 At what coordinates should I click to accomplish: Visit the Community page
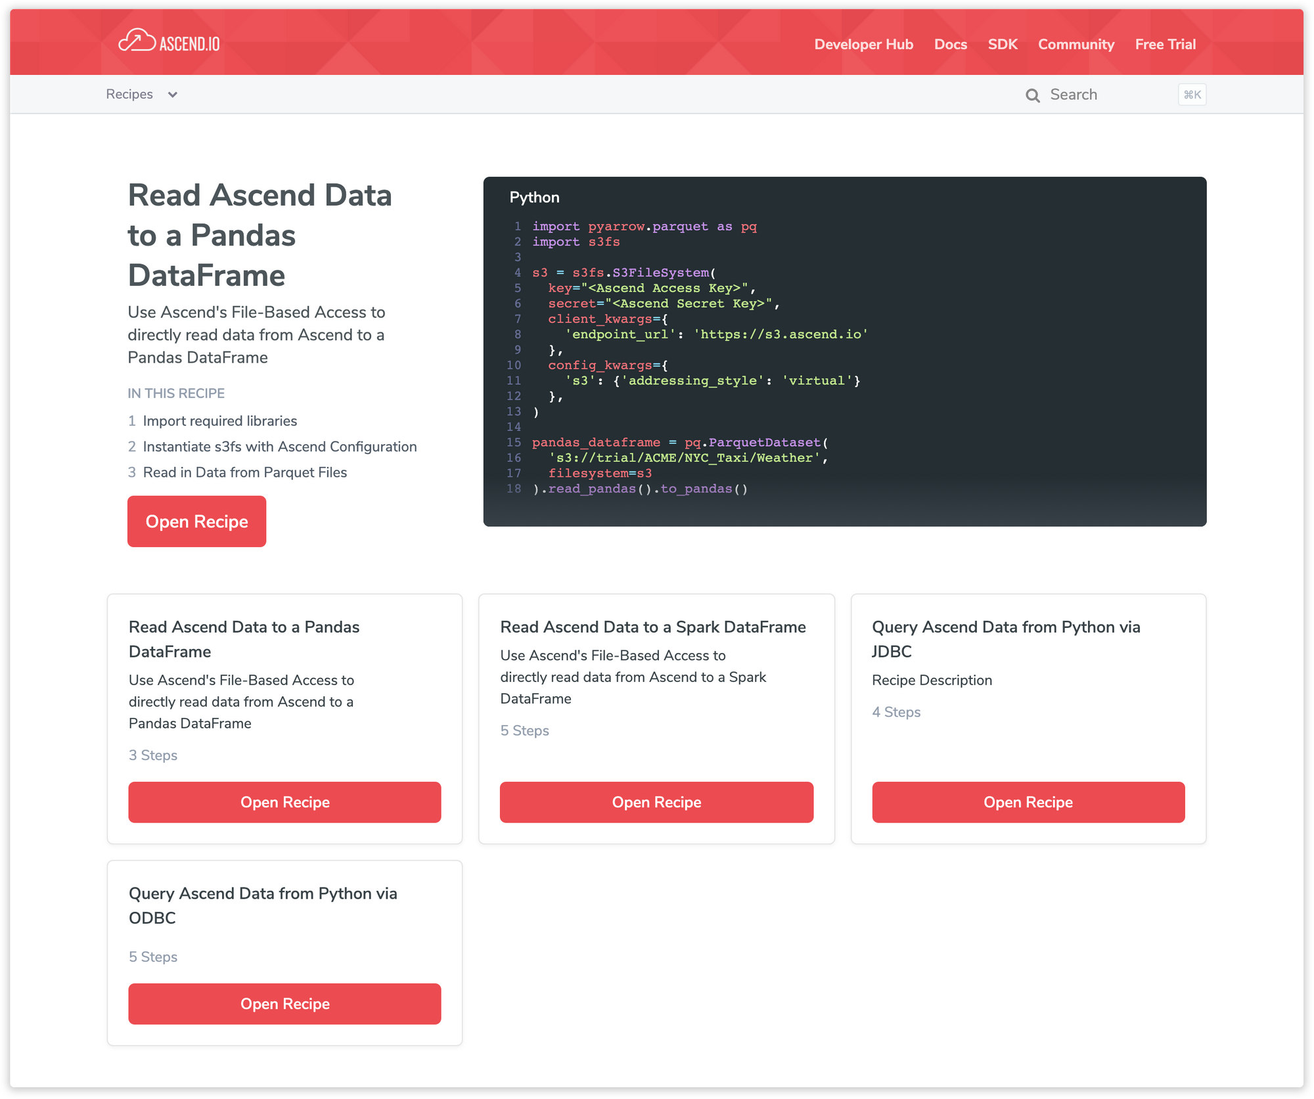(1076, 44)
